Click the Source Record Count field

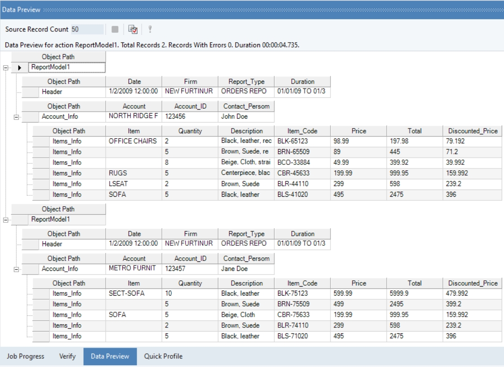[x=87, y=30]
